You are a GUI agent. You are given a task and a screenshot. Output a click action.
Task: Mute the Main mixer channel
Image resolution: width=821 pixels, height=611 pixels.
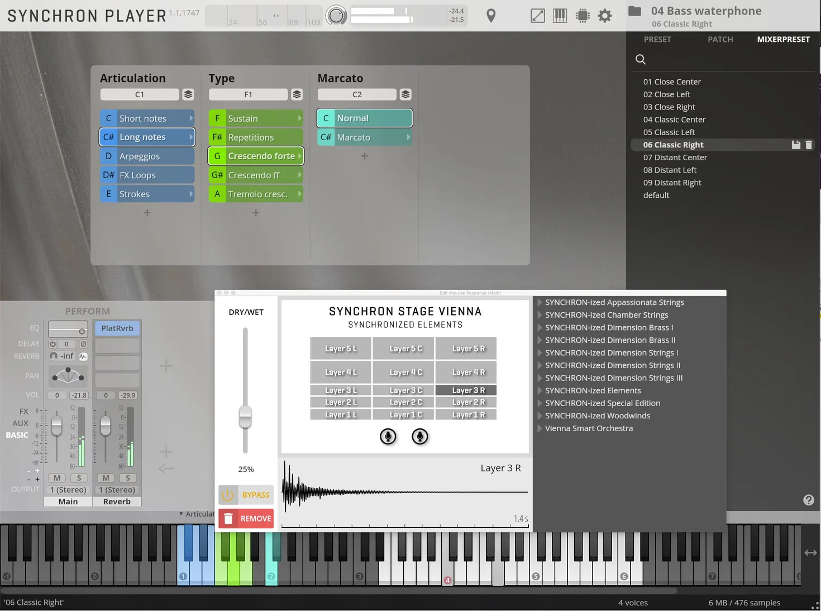tap(57, 478)
